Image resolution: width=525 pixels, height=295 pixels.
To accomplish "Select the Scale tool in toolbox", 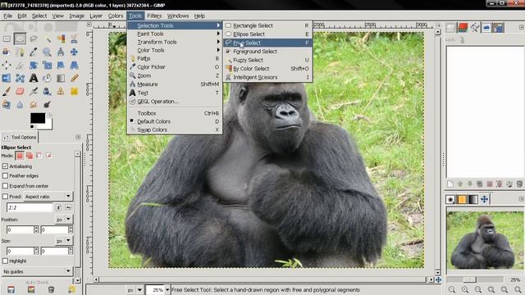I will (48, 65).
